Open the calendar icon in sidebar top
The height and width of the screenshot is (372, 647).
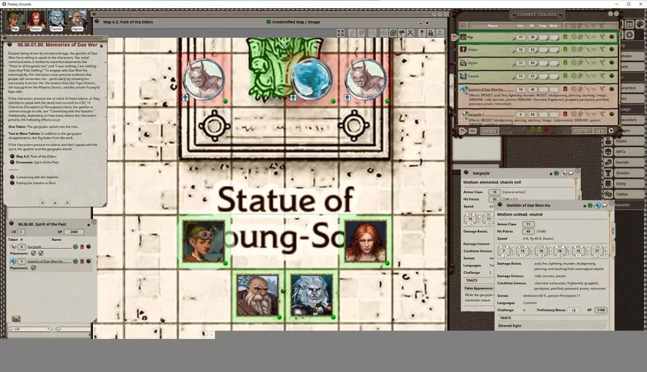pos(629,24)
